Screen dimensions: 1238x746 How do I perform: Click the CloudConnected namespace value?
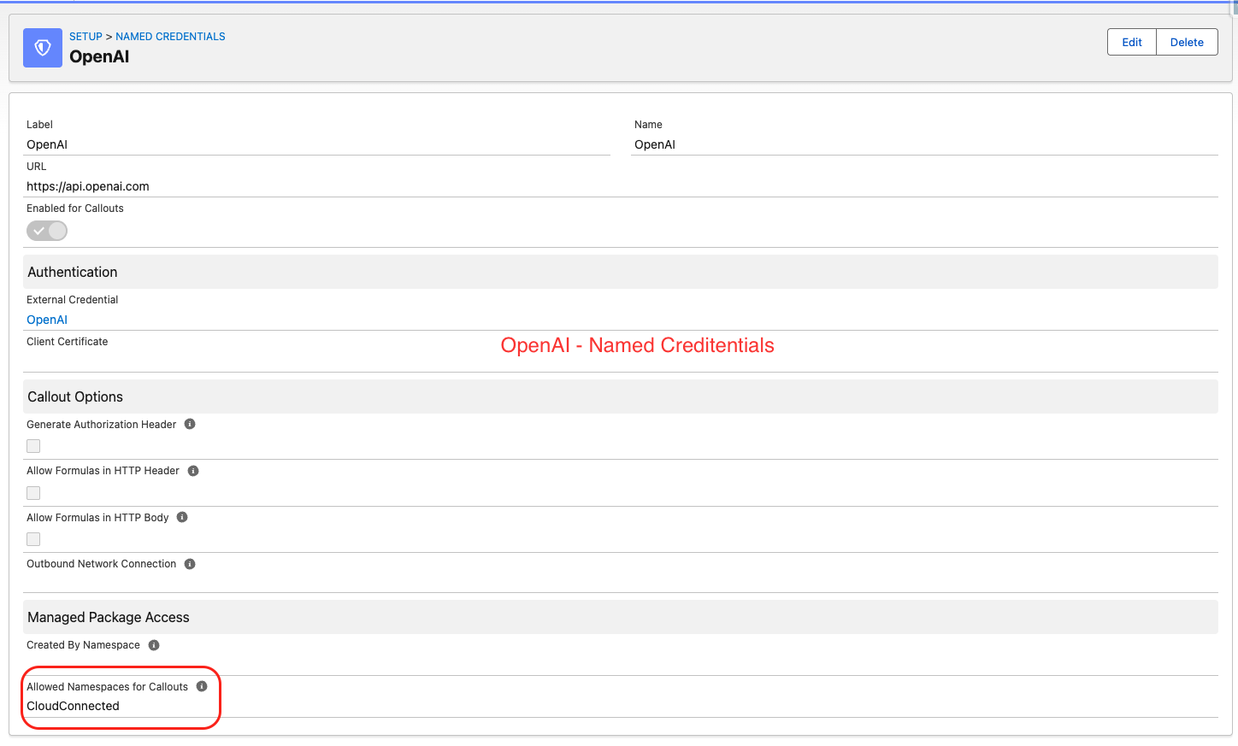(73, 706)
